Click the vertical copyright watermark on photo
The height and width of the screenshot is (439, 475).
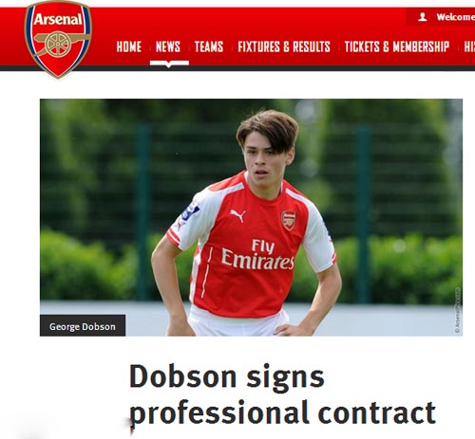(x=457, y=310)
